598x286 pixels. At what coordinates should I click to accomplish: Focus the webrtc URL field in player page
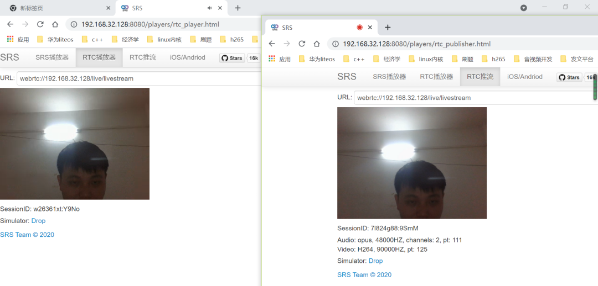click(x=139, y=79)
